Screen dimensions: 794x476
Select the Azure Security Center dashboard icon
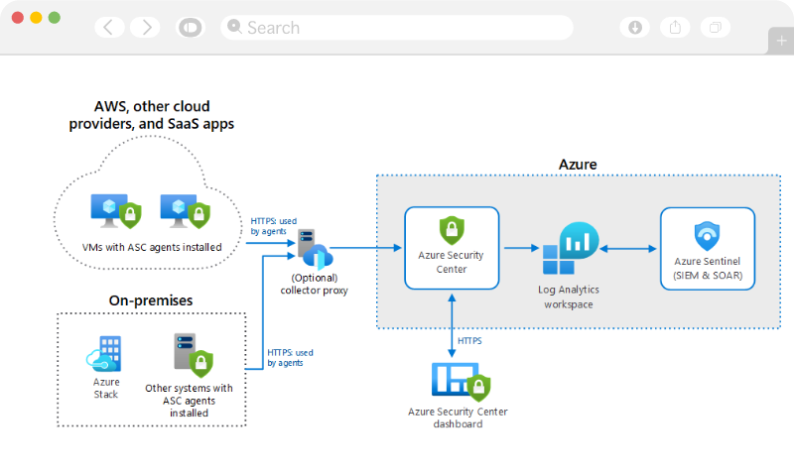tap(460, 382)
